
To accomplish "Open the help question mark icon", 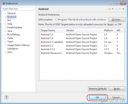I will click(x=6, y=97).
